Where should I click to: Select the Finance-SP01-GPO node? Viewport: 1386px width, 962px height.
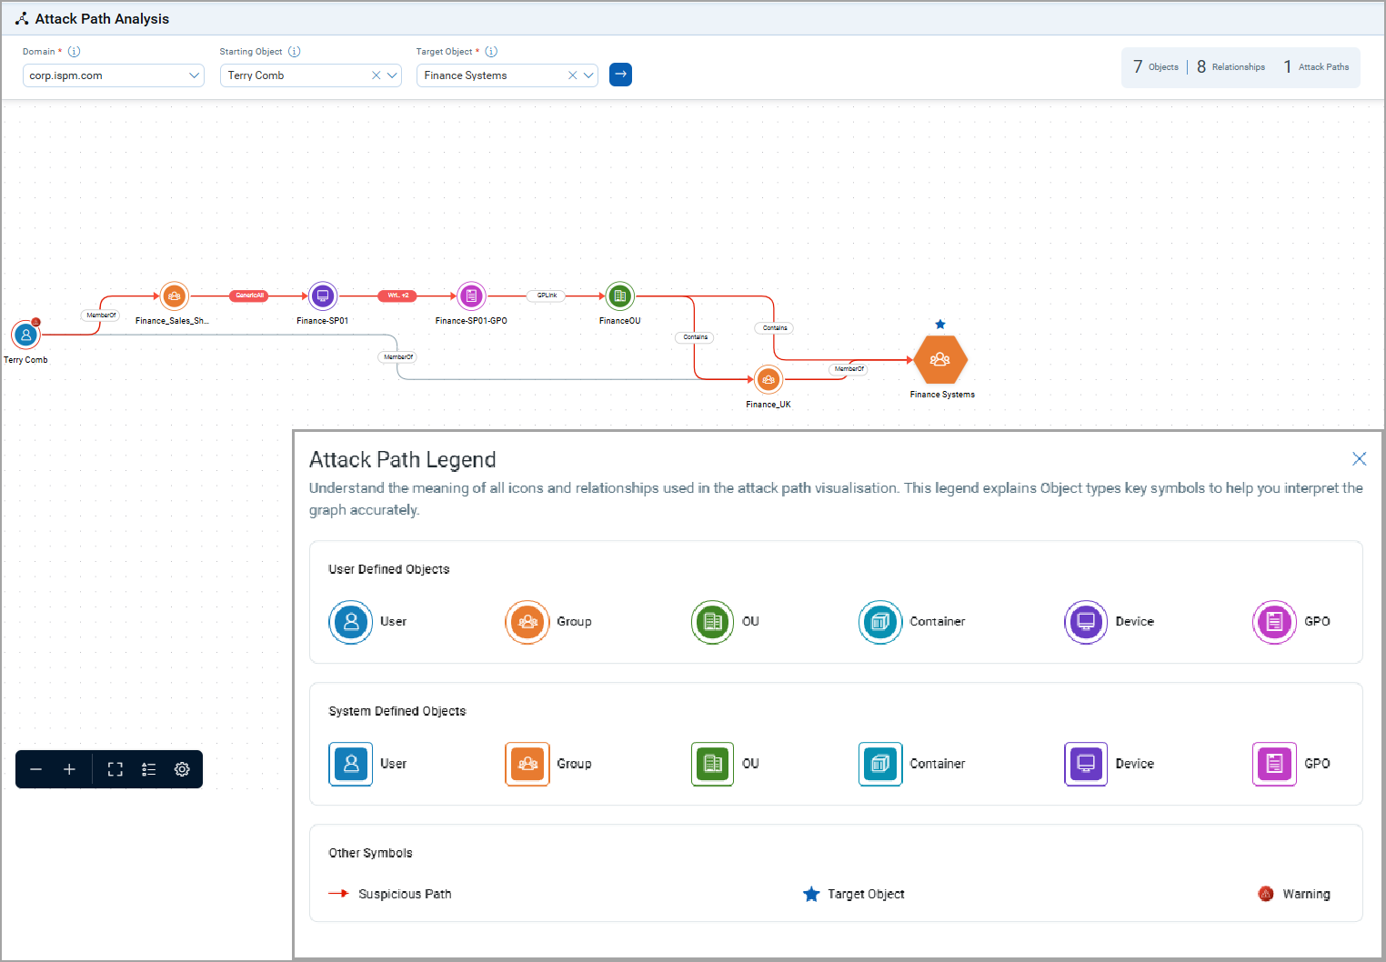coord(471,296)
